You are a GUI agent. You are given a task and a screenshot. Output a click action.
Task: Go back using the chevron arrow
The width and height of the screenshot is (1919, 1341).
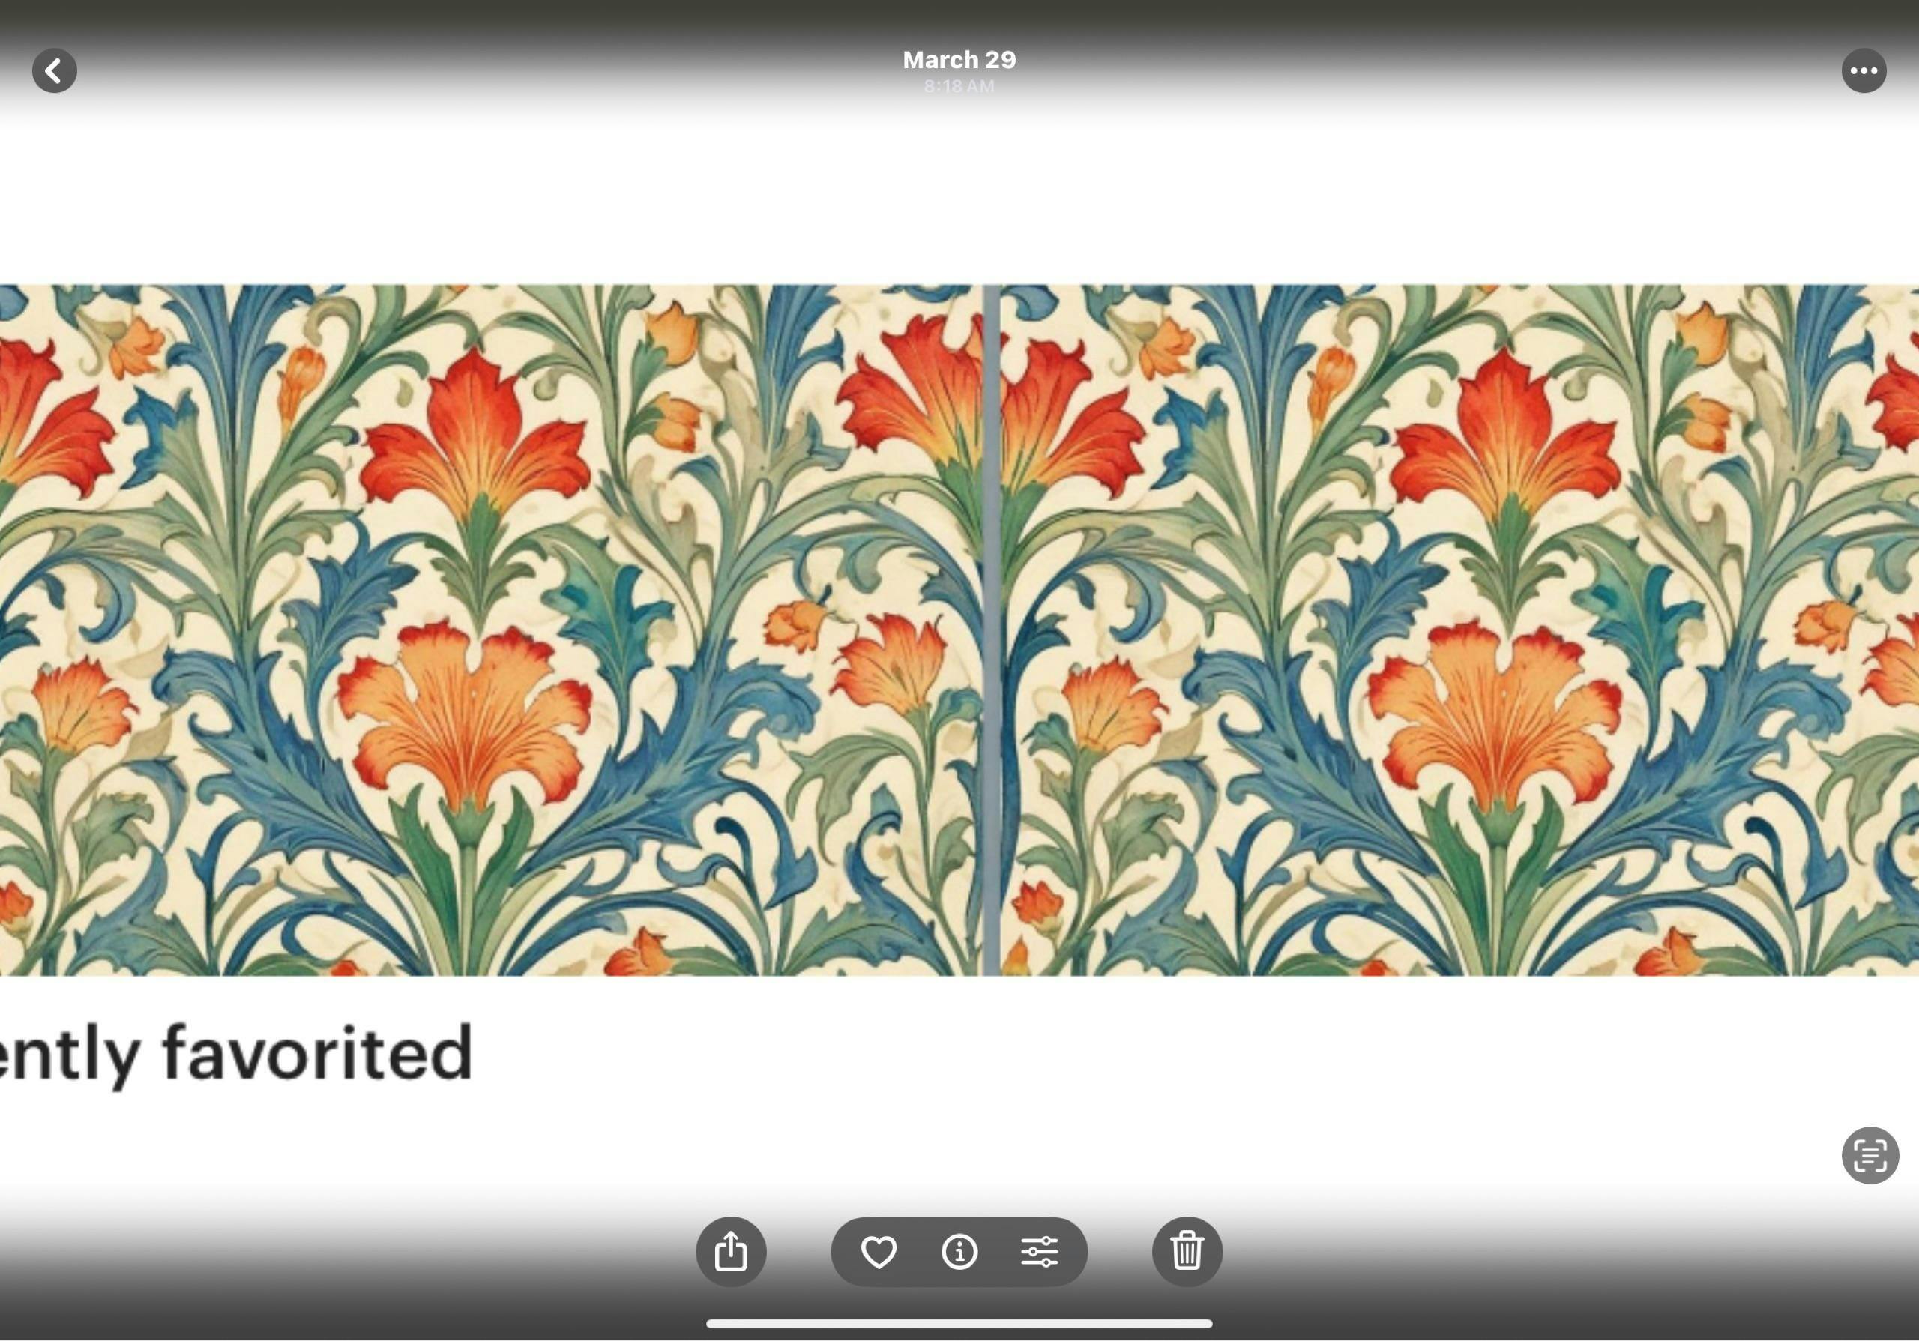[x=54, y=71]
